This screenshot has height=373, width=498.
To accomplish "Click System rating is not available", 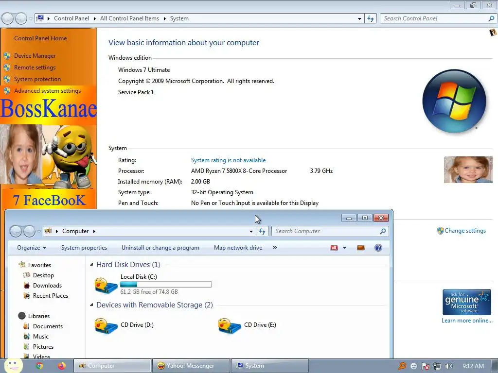I will click(x=228, y=160).
